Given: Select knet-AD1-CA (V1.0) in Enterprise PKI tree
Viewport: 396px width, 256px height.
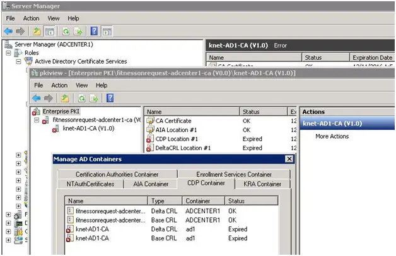Looking at the screenshot, I should click(88, 128).
